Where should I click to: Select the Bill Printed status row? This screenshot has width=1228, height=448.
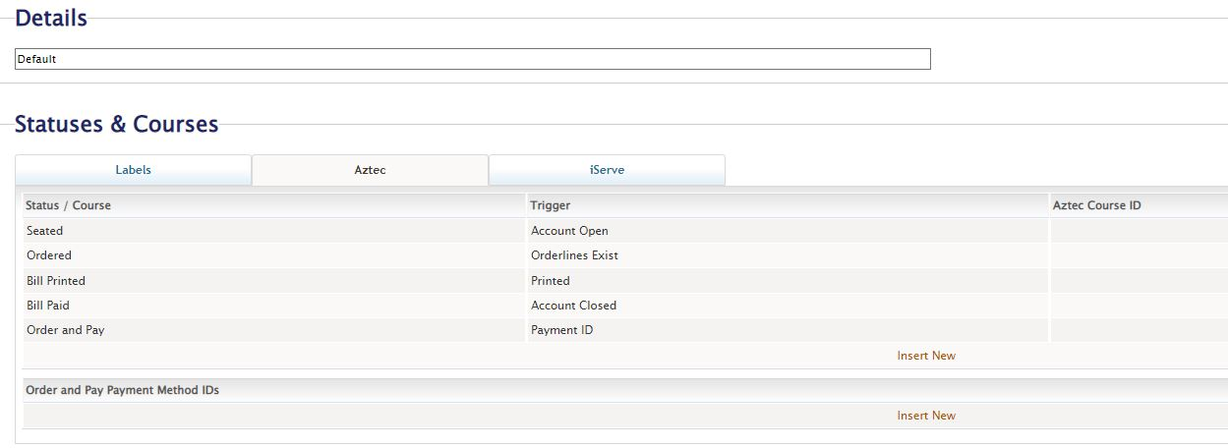(56, 281)
